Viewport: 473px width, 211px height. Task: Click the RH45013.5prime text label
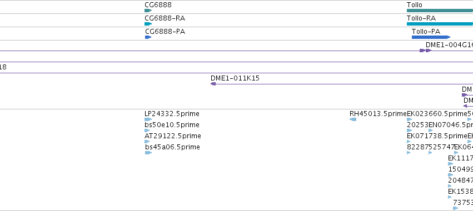tap(379, 114)
